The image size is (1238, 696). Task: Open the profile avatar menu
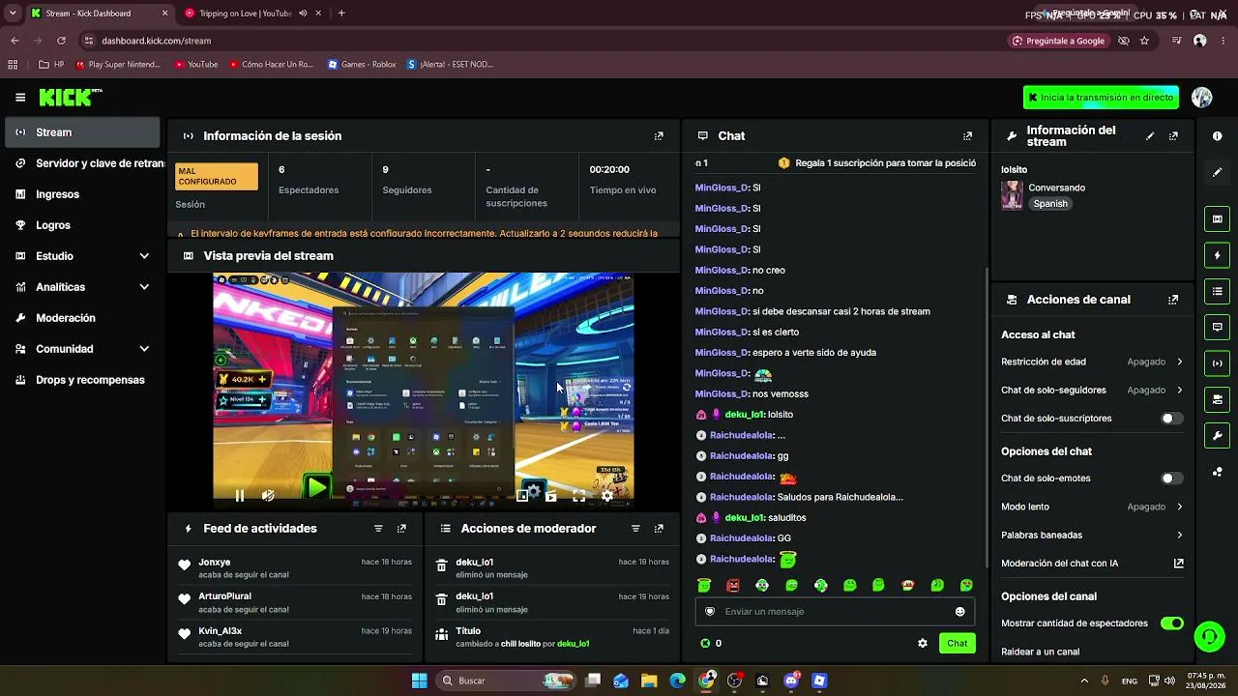pos(1202,98)
